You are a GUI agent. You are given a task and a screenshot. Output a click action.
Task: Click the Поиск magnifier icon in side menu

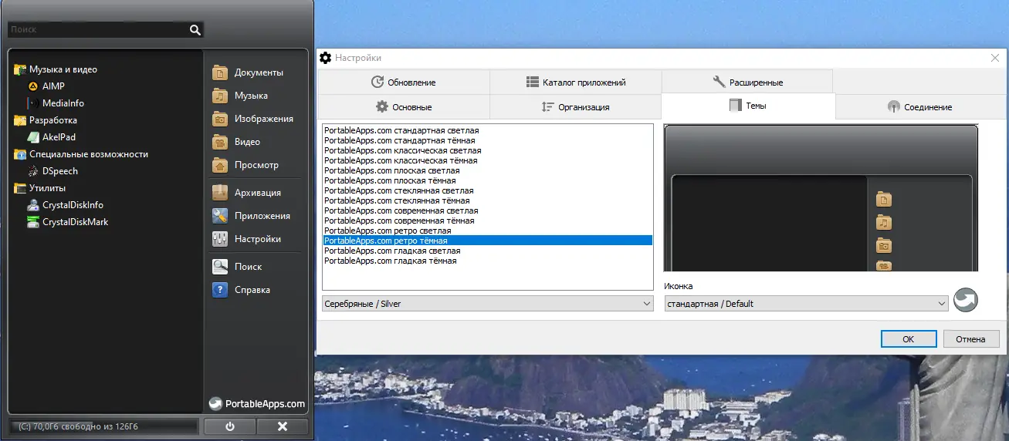pos(220,267)
